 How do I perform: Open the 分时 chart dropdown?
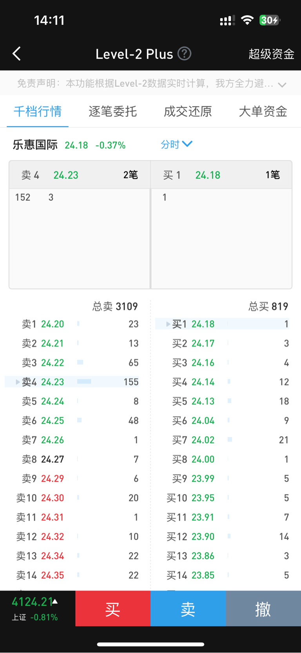coord(176,145)
